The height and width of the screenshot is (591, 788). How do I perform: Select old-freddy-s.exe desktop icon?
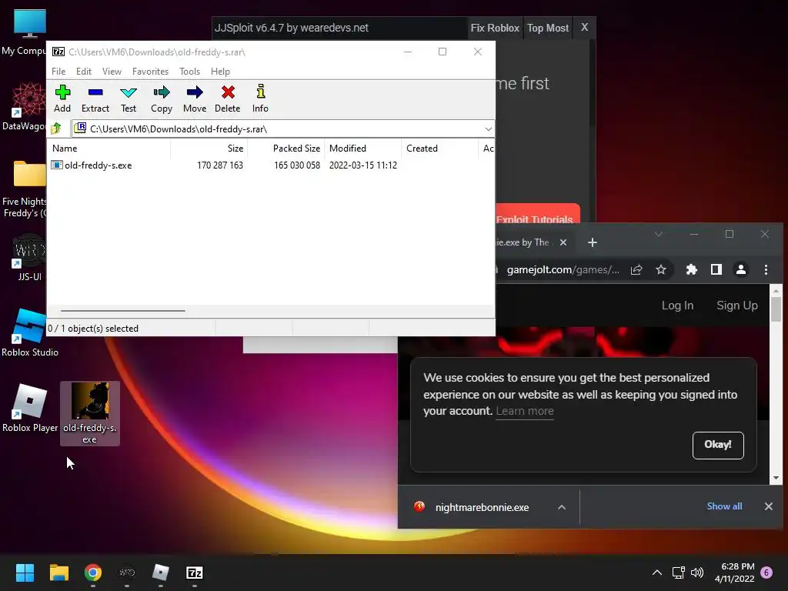coord(90,413)
